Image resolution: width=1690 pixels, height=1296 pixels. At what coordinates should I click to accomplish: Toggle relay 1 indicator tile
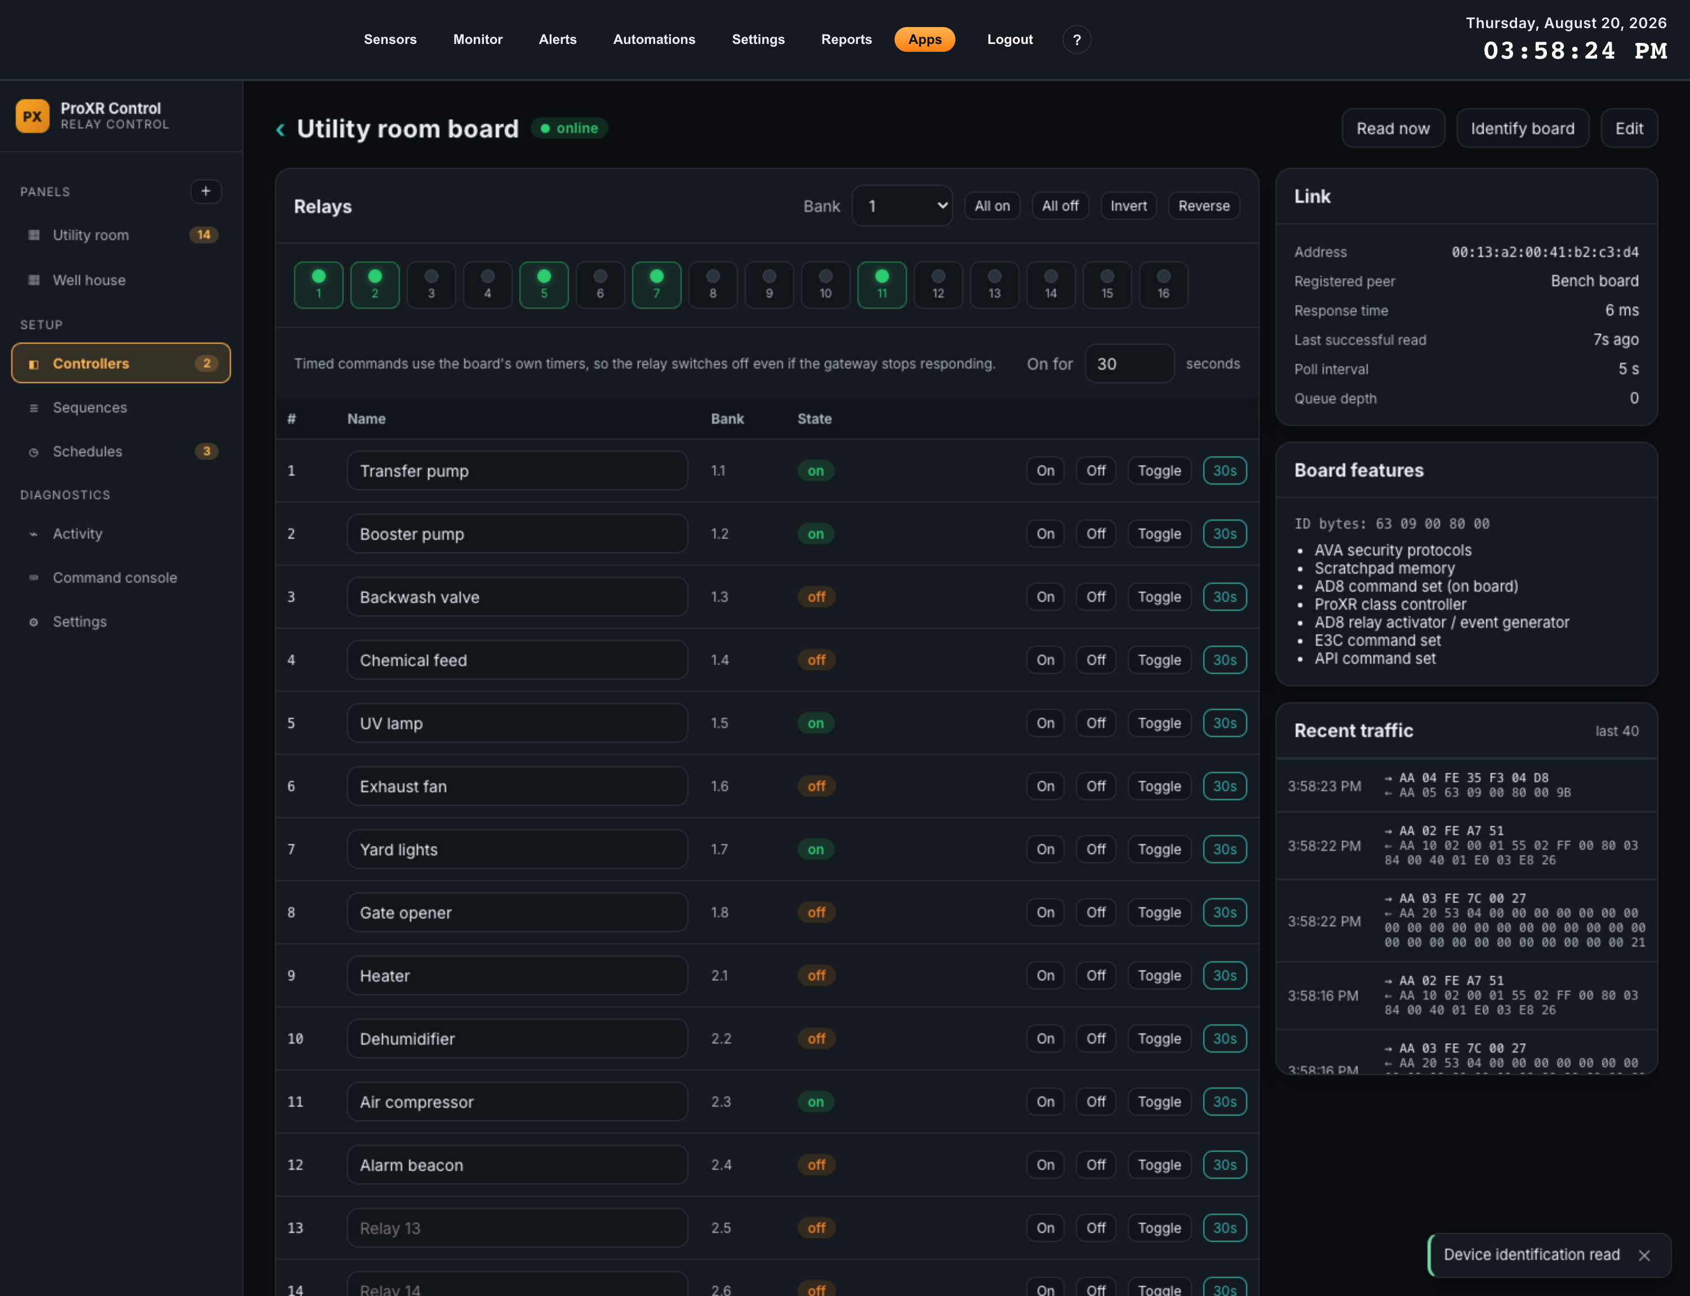click(318, 285)
